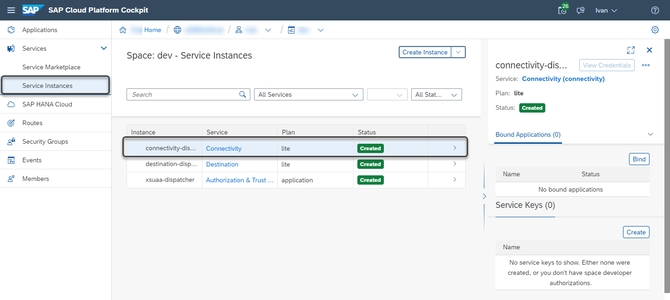Image resolution: width=670 pixels, height=300 pixels.
Task: Select the destination-dispatcher instance name
Action: pyautogui.click(x=171, y=164)
